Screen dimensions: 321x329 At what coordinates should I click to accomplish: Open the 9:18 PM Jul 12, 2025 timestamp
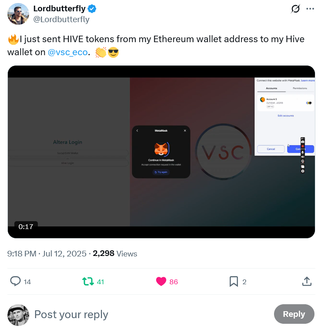click(x=47, y=254)
